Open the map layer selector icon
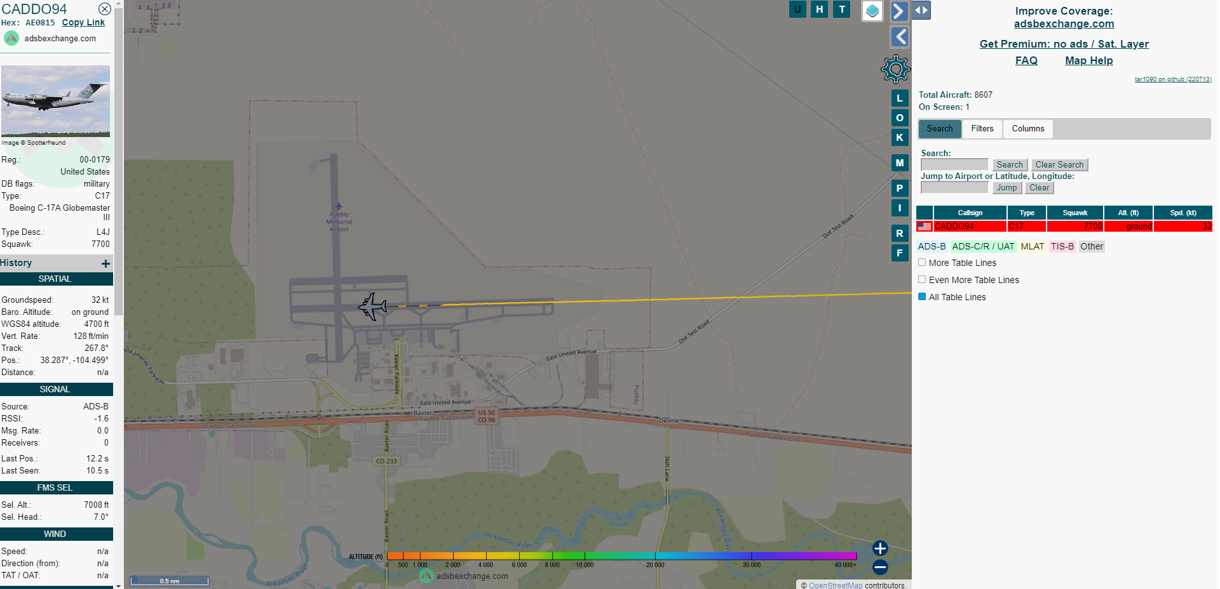 point(872,11)
